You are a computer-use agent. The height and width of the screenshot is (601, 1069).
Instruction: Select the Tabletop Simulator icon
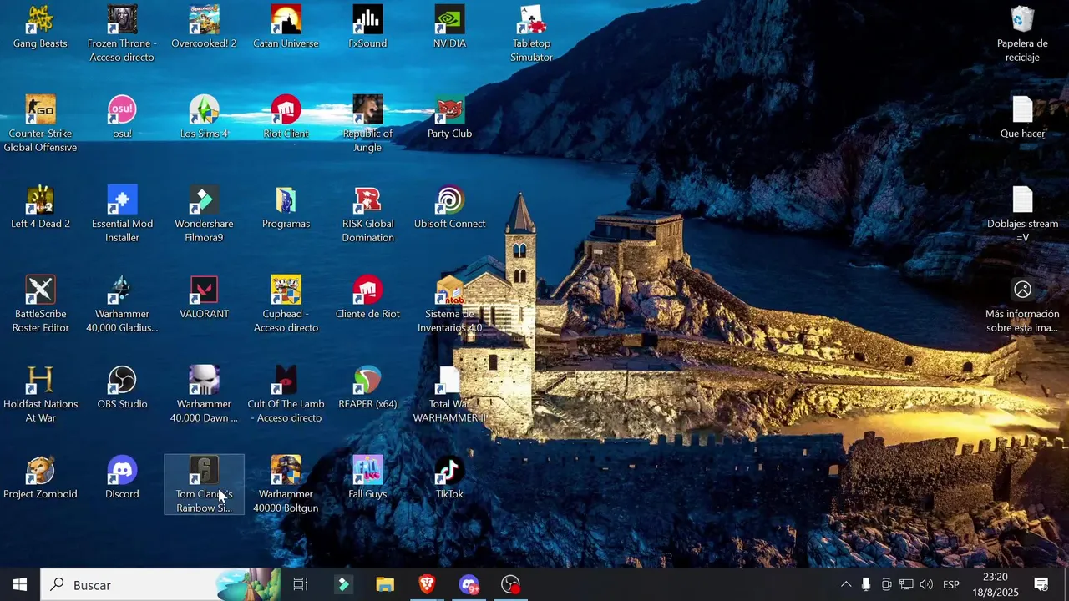(x=531, y=34)
